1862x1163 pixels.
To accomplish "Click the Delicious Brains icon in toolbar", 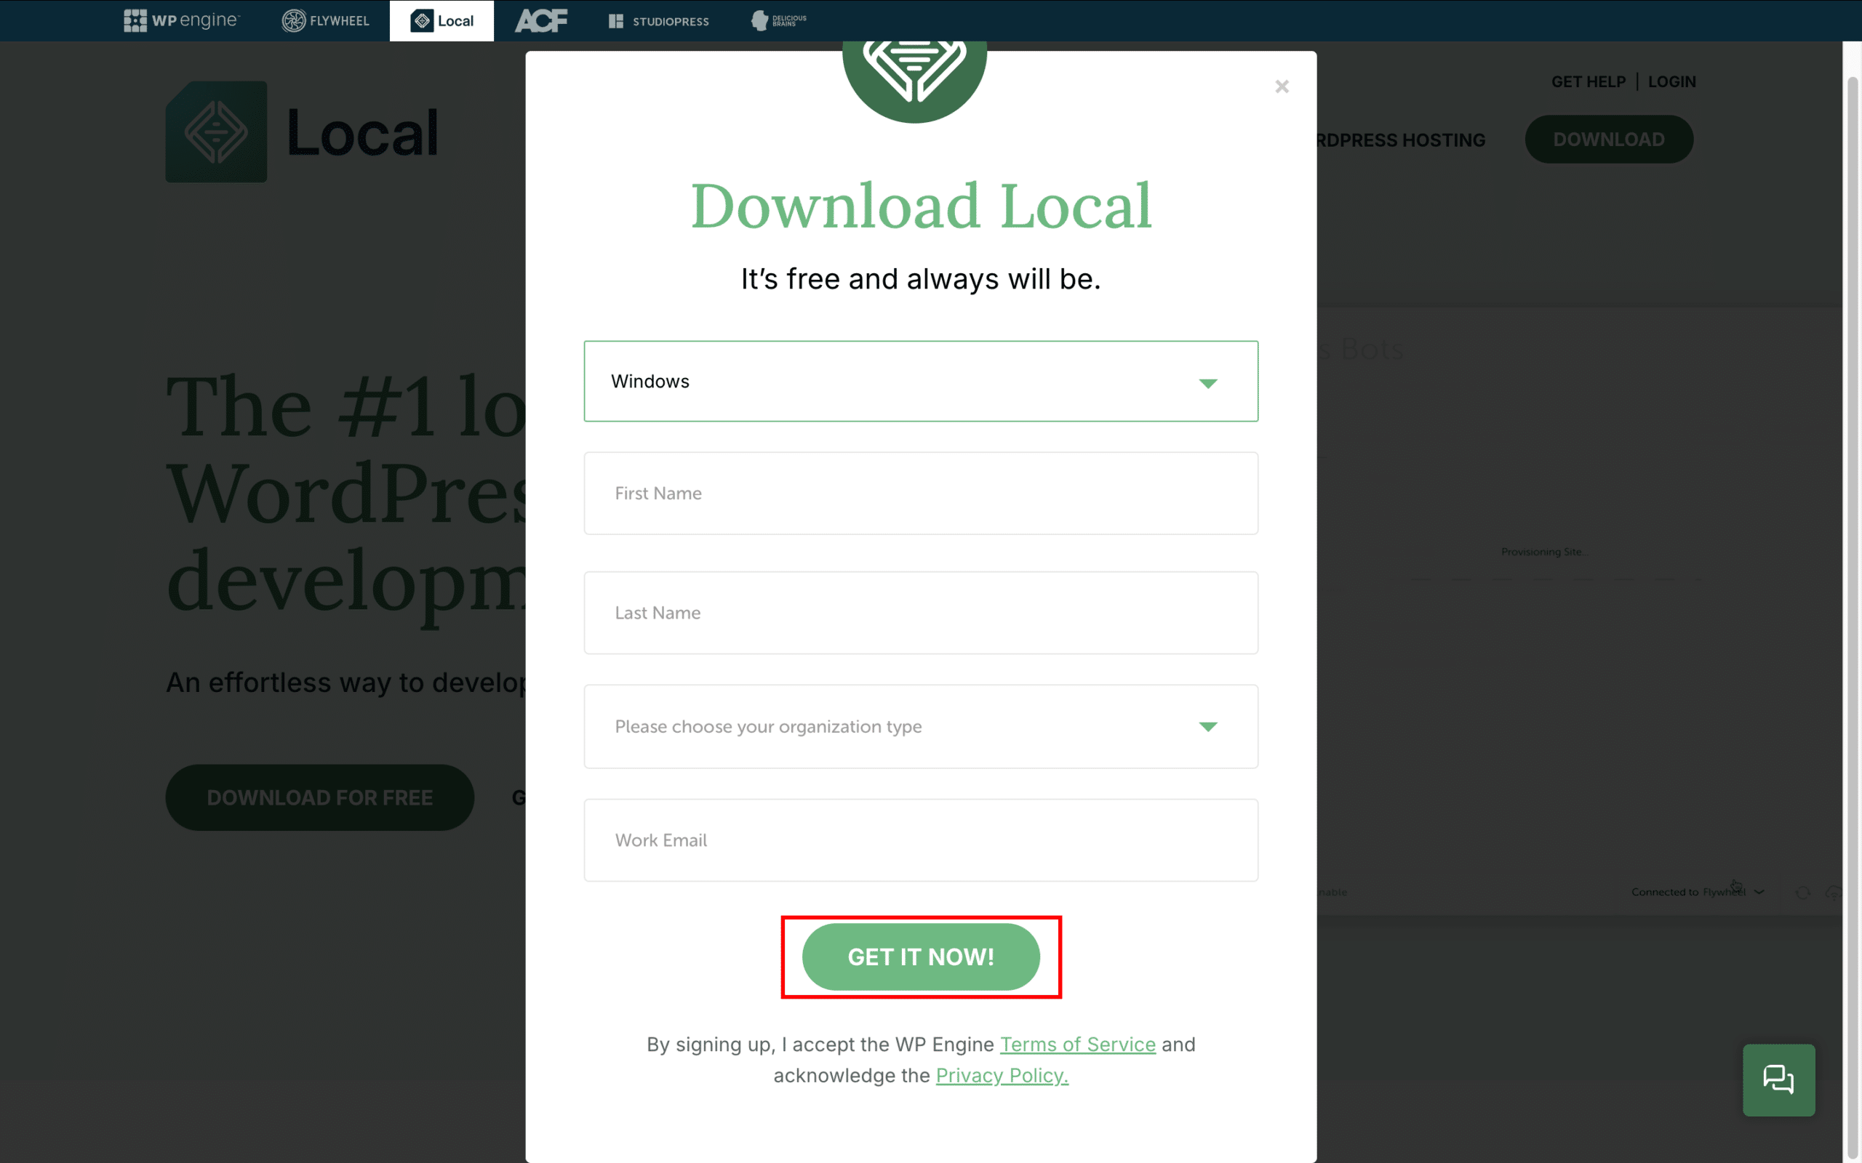I will tap(779, 20).
